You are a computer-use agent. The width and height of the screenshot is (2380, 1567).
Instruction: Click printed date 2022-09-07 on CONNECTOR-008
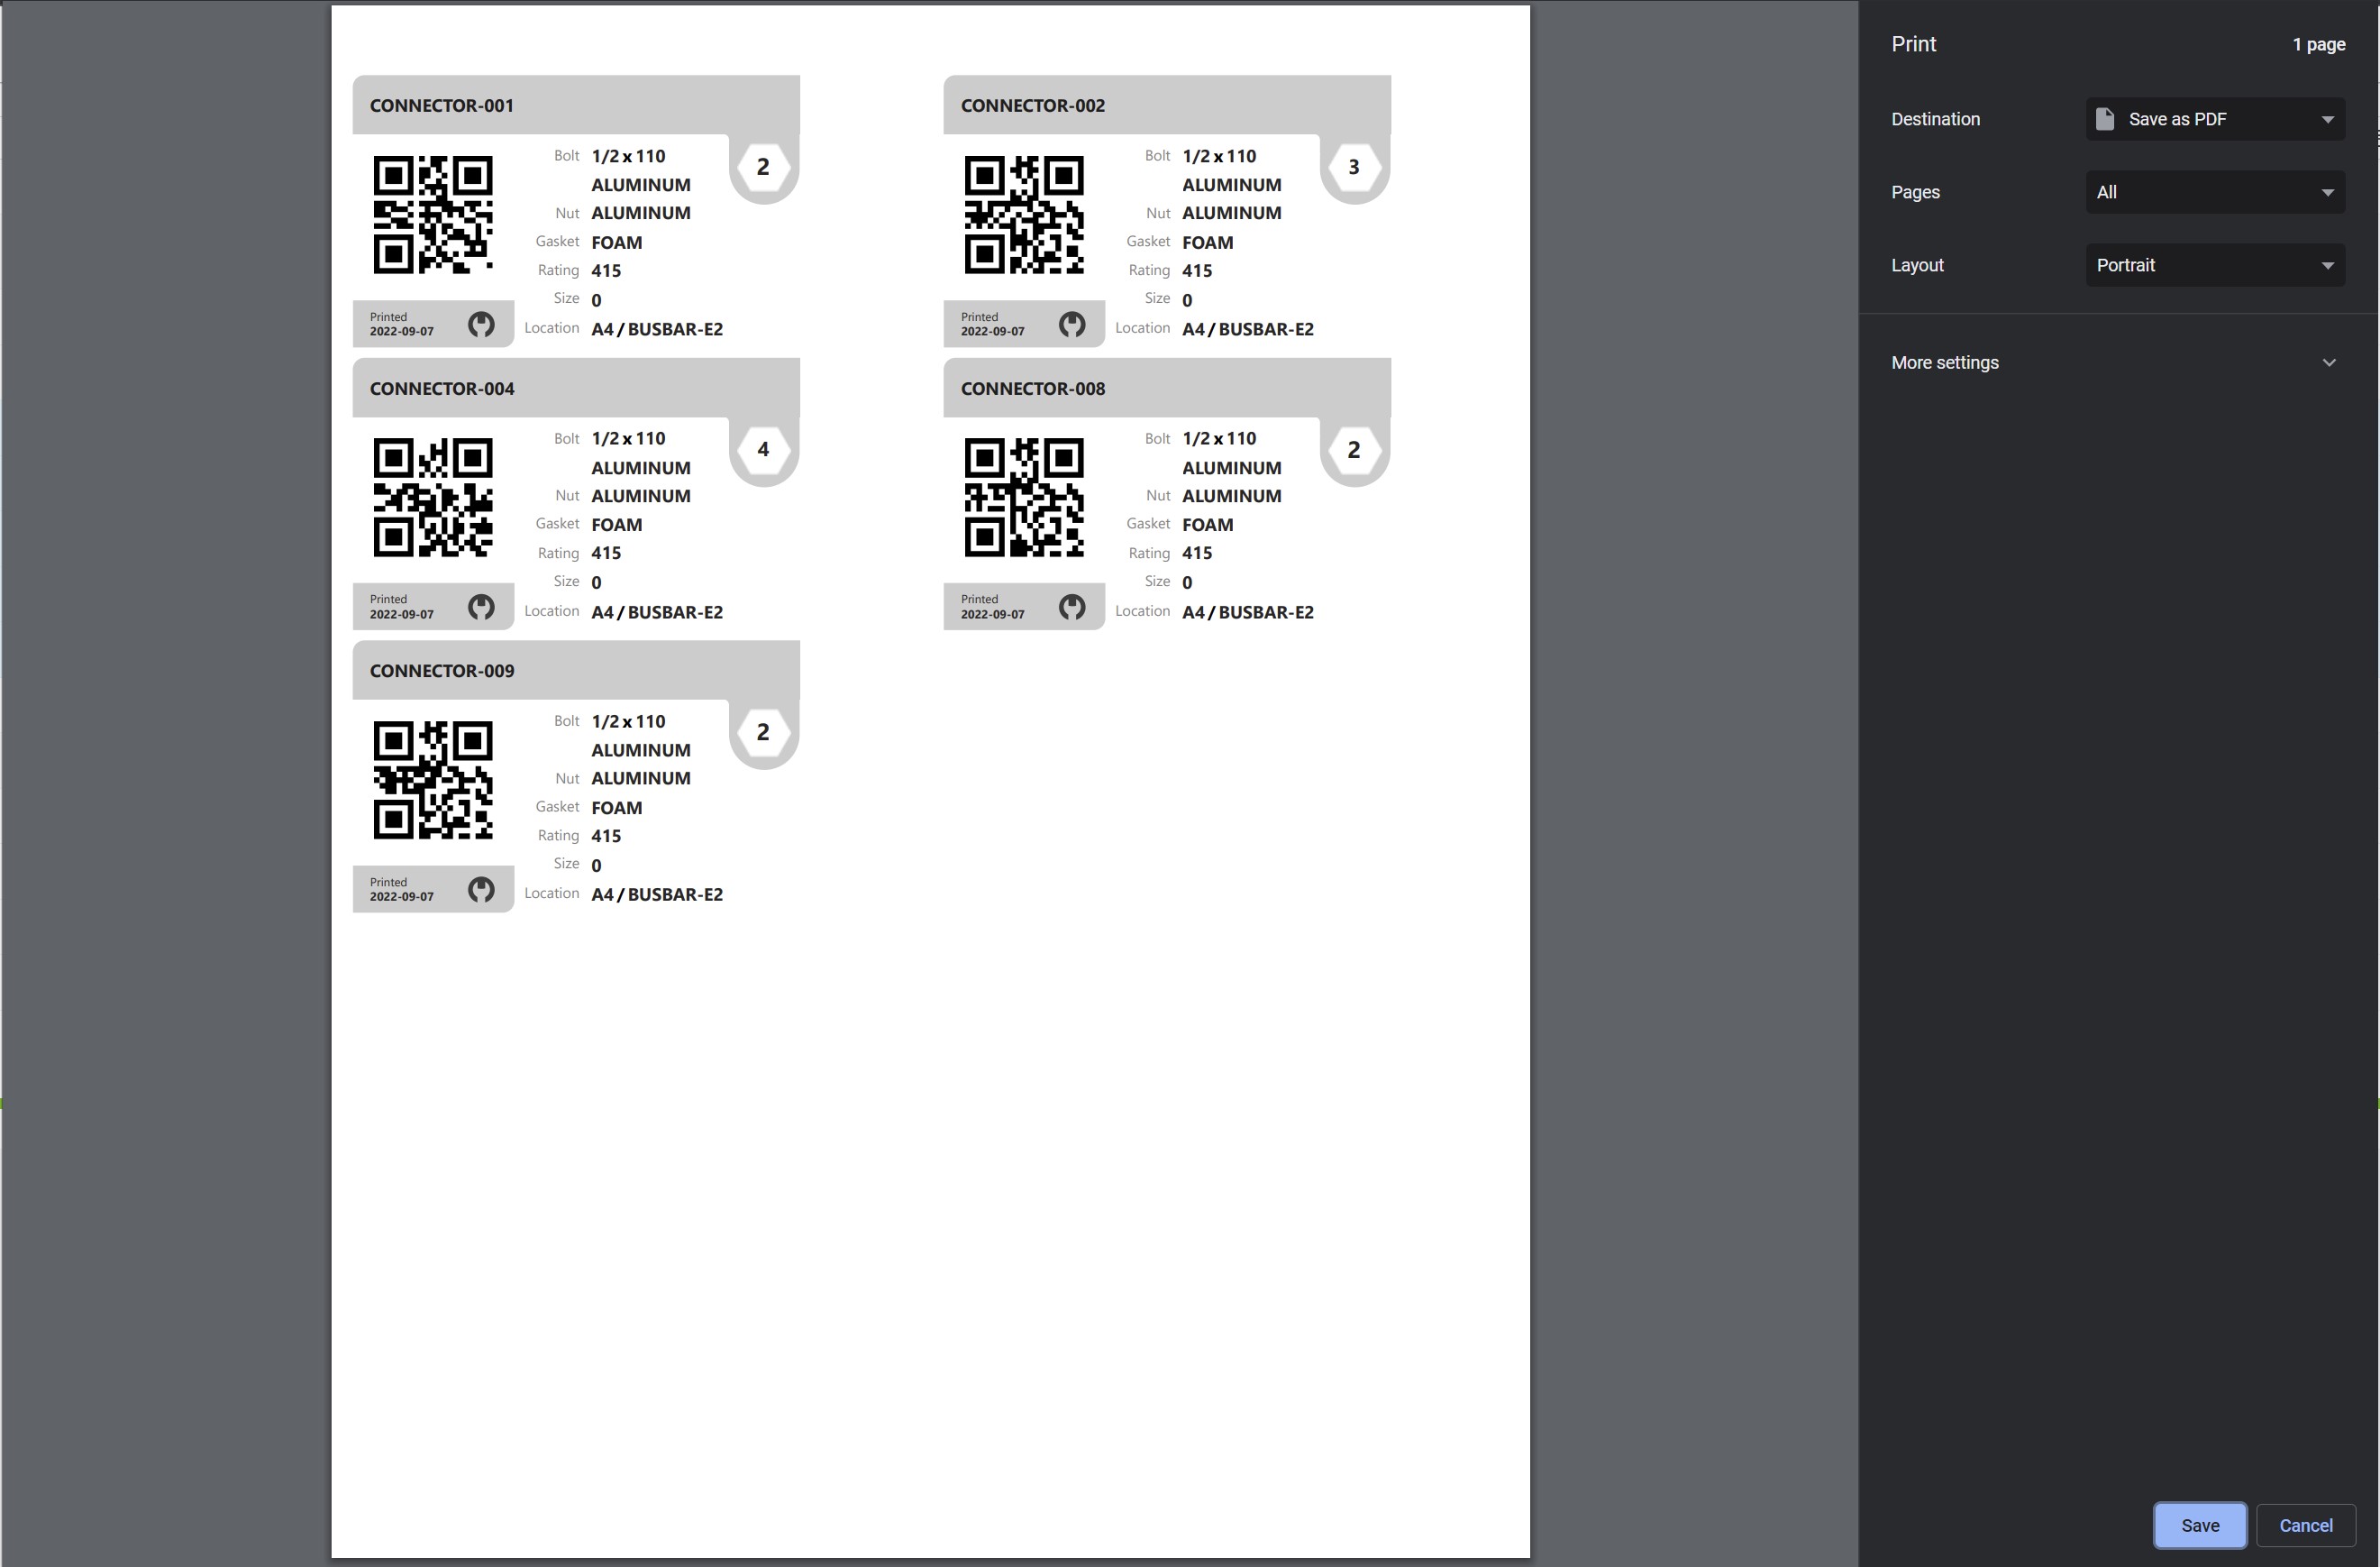pos(993,613)
